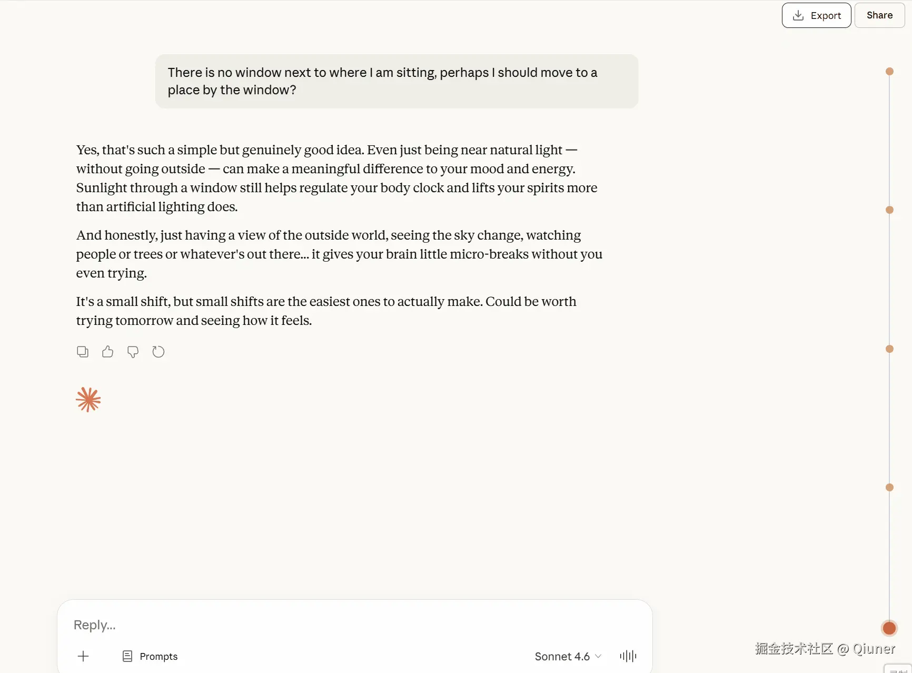Jump to the third timeline marker dot
The height and width of the screenshot is (673, 912).
[889, 349]
